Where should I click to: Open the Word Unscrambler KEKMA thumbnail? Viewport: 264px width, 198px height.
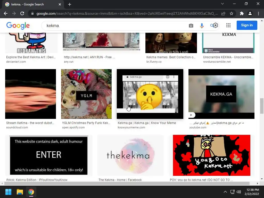[x=228, y=43]
